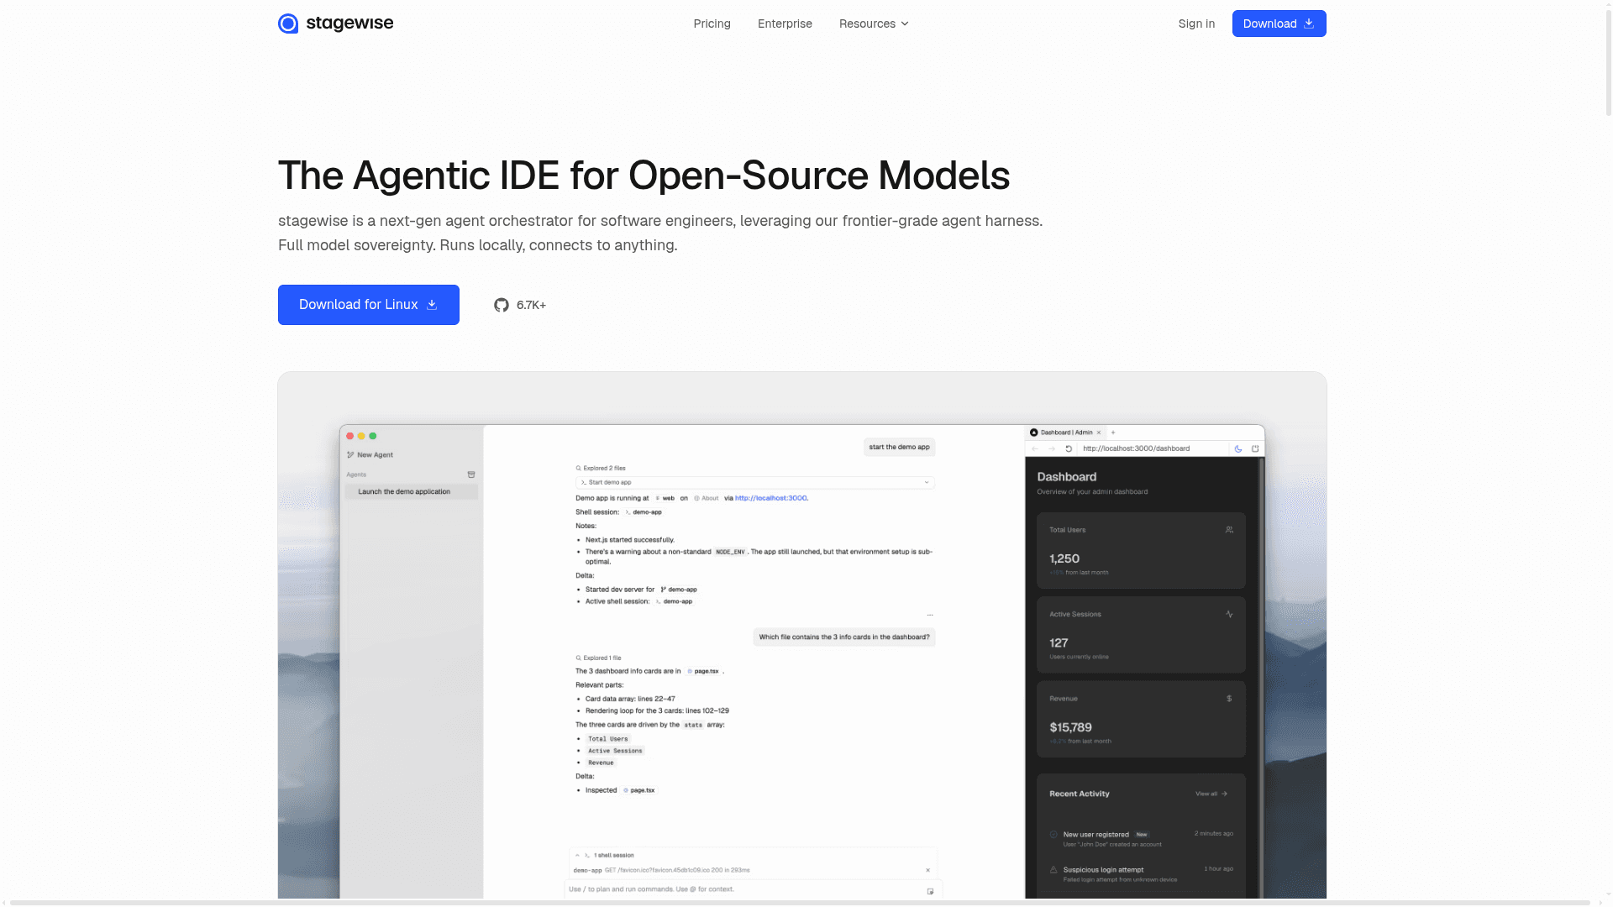
Task: Click the open-external icon beside moon icon
Action: pos(1255,448)
